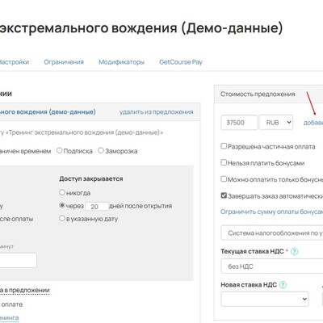Click удалить из предложения link
Viewport: 323px width, 323px height.
157,112
